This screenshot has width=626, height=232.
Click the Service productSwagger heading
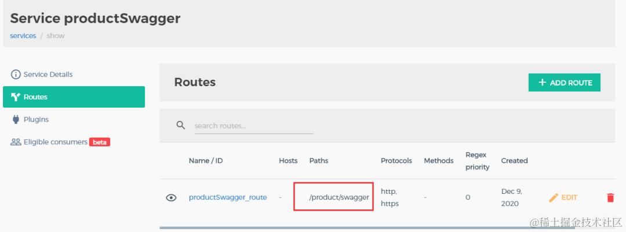click(95, 19)
